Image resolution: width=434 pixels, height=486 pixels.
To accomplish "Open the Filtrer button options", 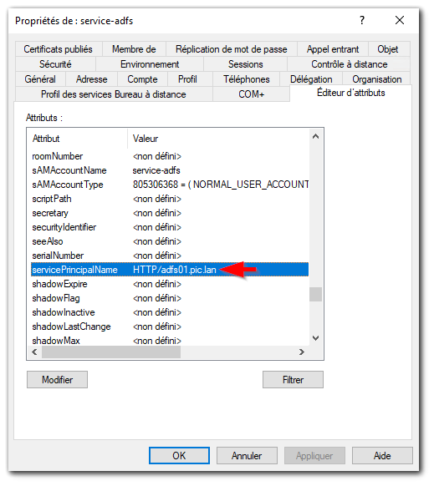I will (x=293, y=380).
